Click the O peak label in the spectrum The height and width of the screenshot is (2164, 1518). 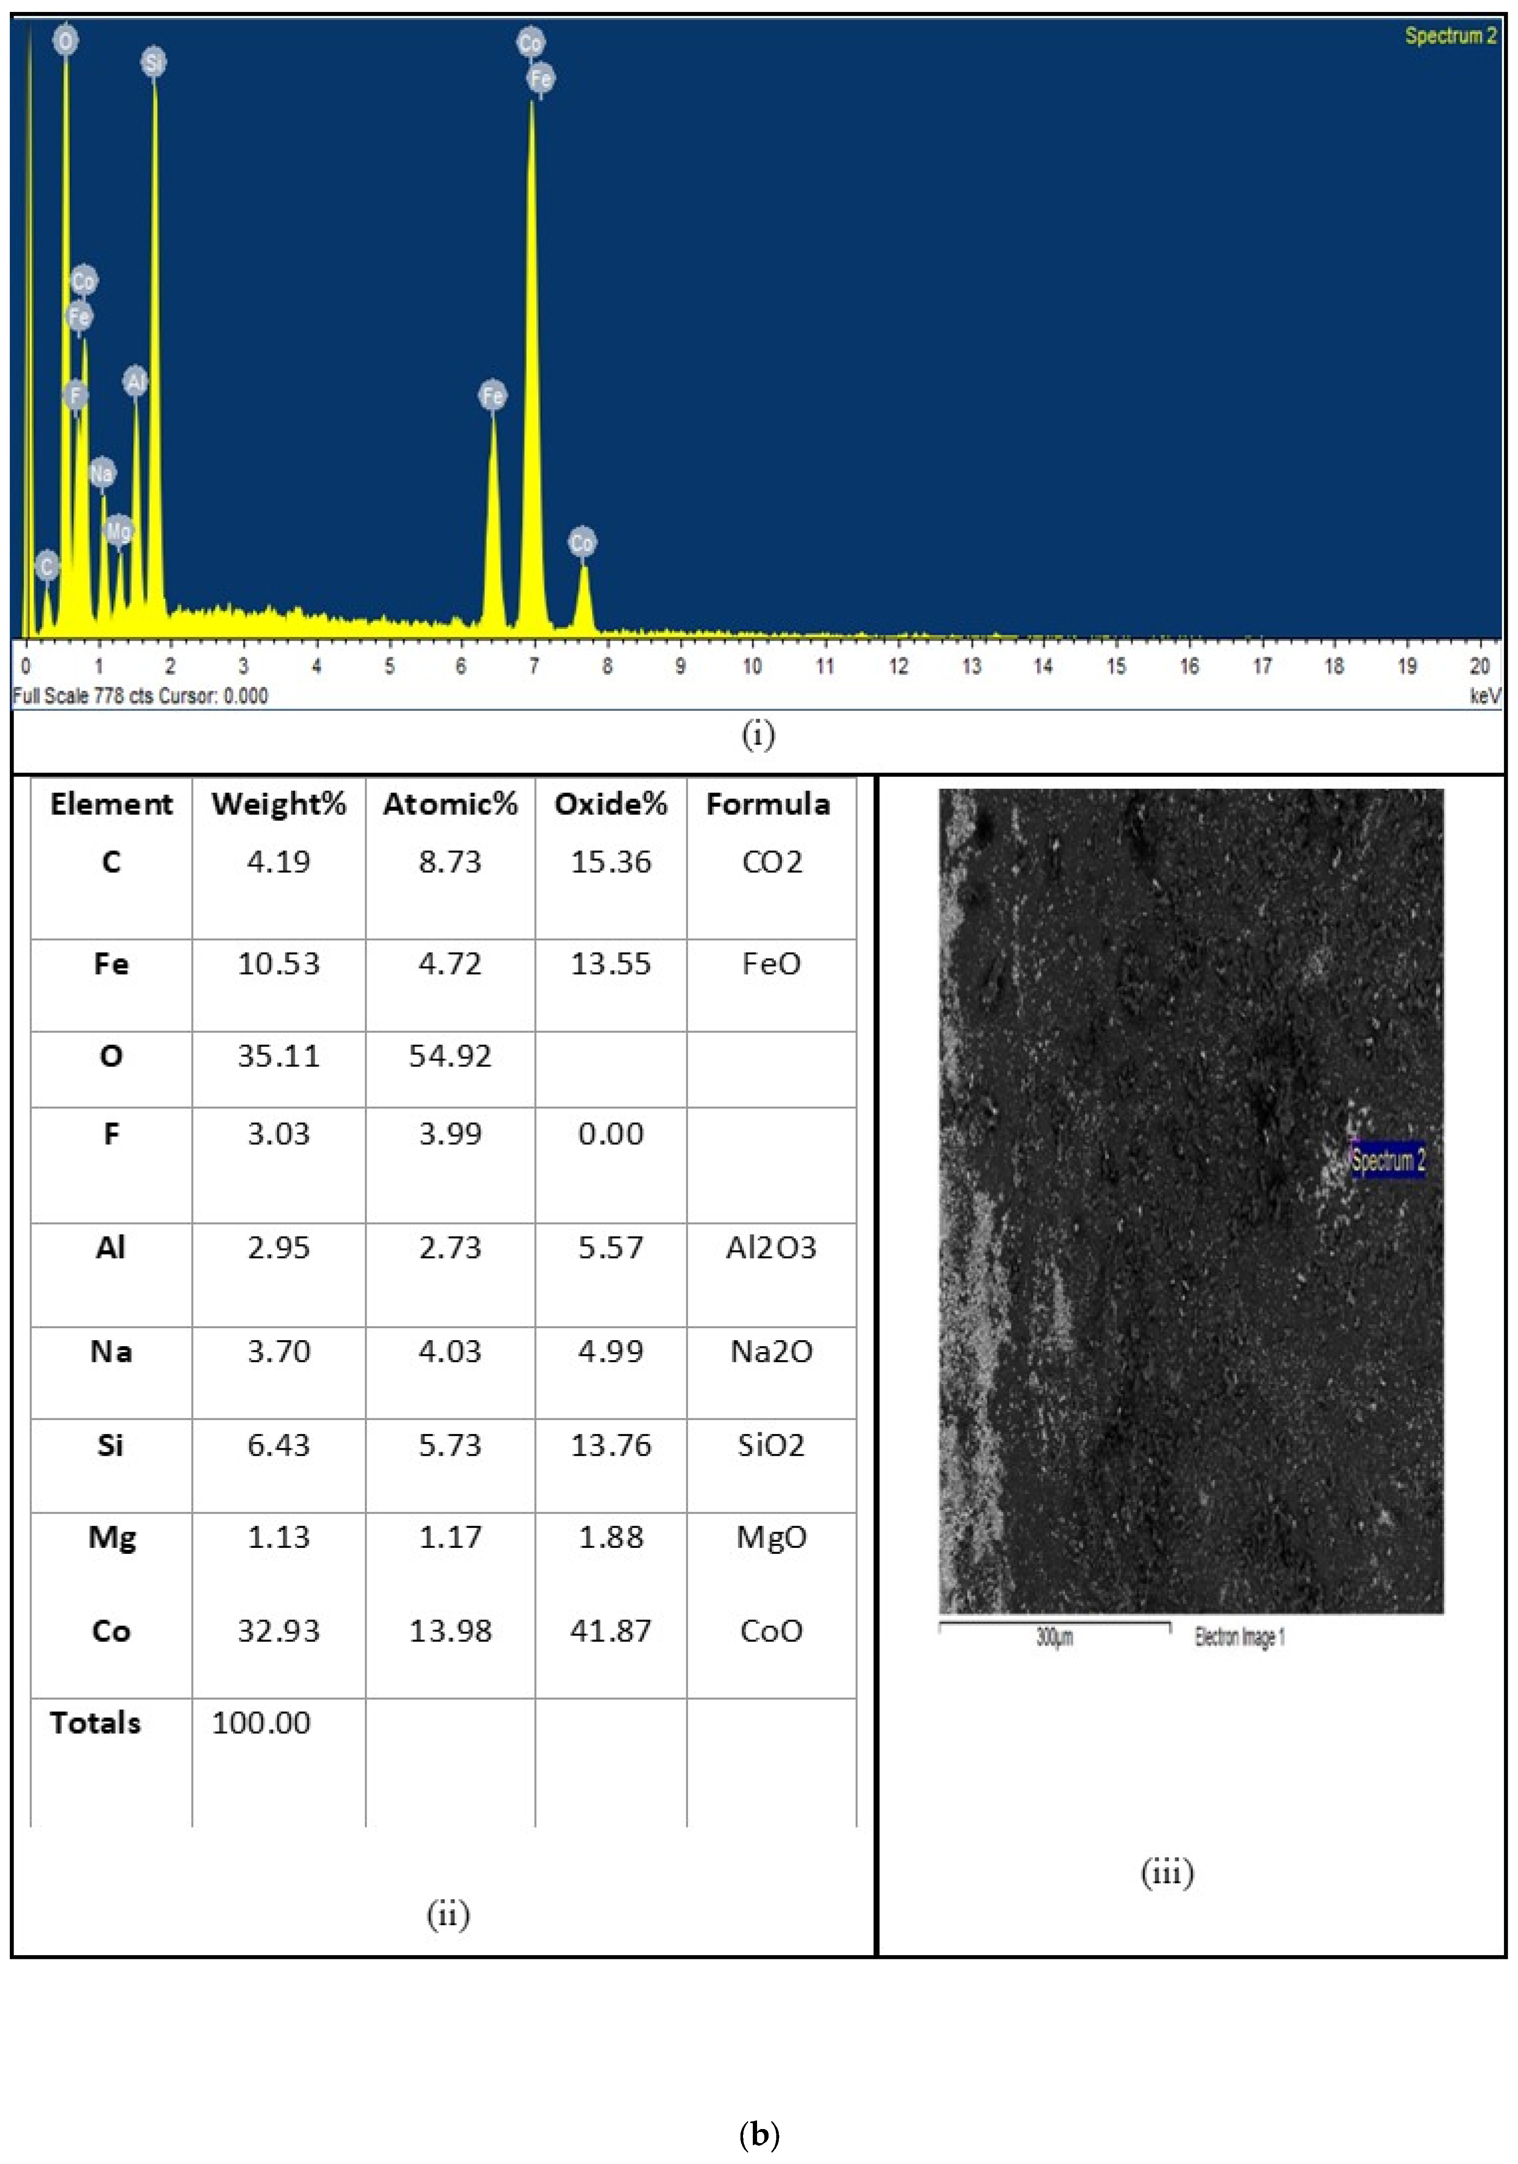point(65,41)
